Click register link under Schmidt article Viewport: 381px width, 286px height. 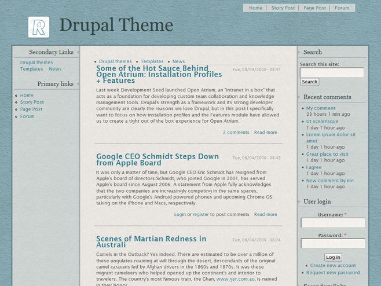click(x=201, y=215)
